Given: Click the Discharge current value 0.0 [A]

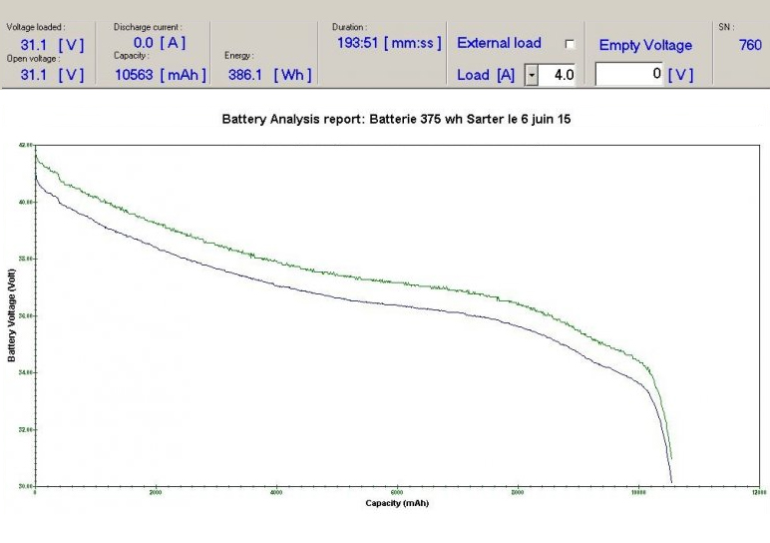Looking at the screenshot, I should pos(160,43).
